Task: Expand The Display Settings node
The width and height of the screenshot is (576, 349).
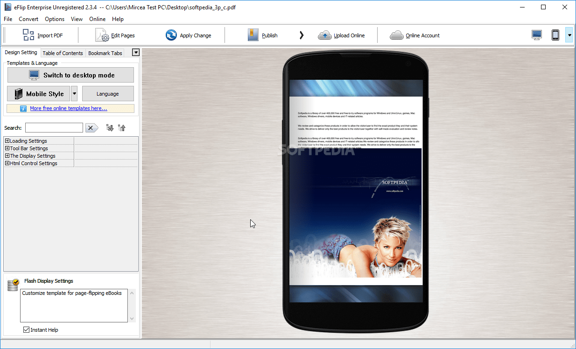Action: pos(7,156)
